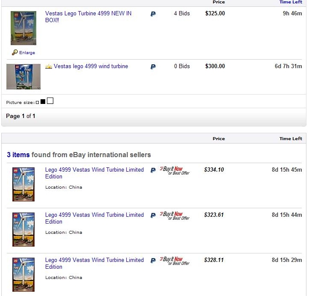Viewport: 309px width, 296px height.
Task: Click the $323.61 price
Action: coord(214,215)
